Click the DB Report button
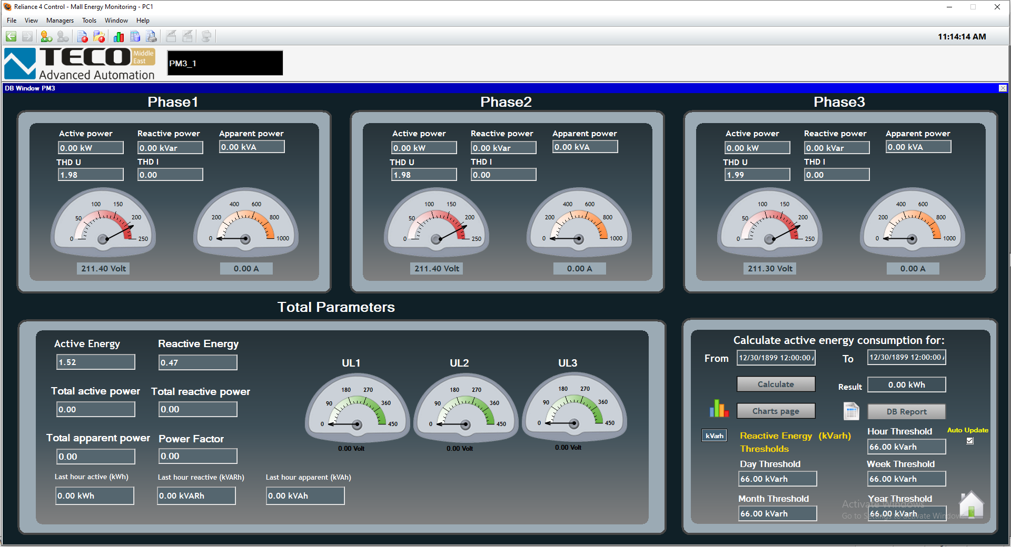The width and height of the screenshot is (1011, 547). (906, 412)
